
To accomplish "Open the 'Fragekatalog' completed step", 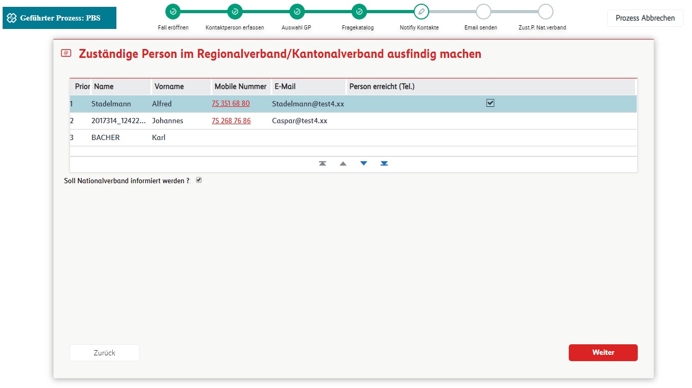I will 359,11.
